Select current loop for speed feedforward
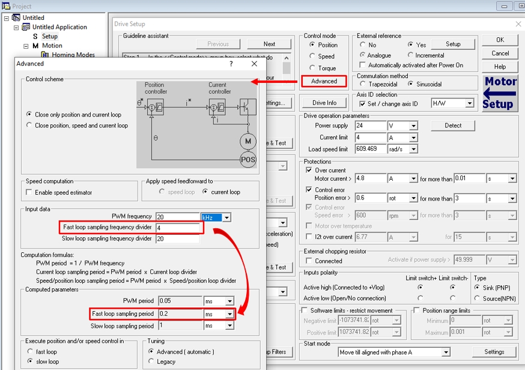The width and height of the screenshot is (525, 370). [x=205, y=192]
